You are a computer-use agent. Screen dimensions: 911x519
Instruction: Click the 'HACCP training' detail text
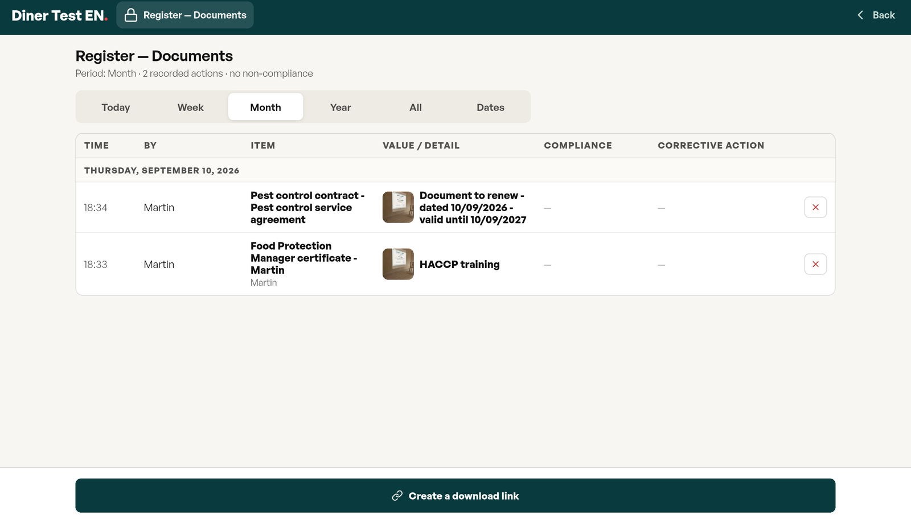[459, 265]
